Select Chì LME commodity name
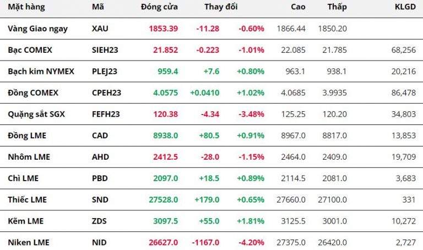The image size is (423, 250). (x=24, y=178)
